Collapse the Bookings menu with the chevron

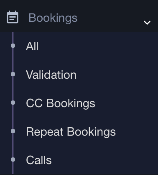click(x=147, y=23)
